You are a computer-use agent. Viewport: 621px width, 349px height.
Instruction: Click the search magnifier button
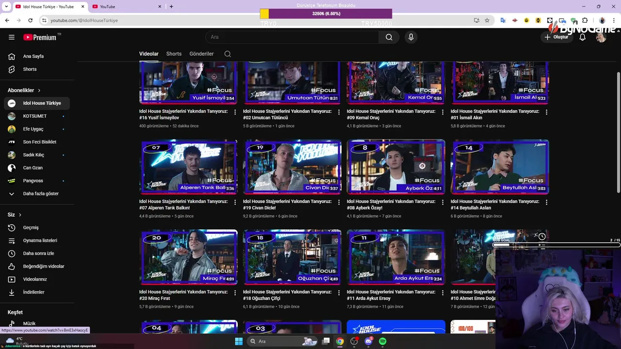click(389, 37)
